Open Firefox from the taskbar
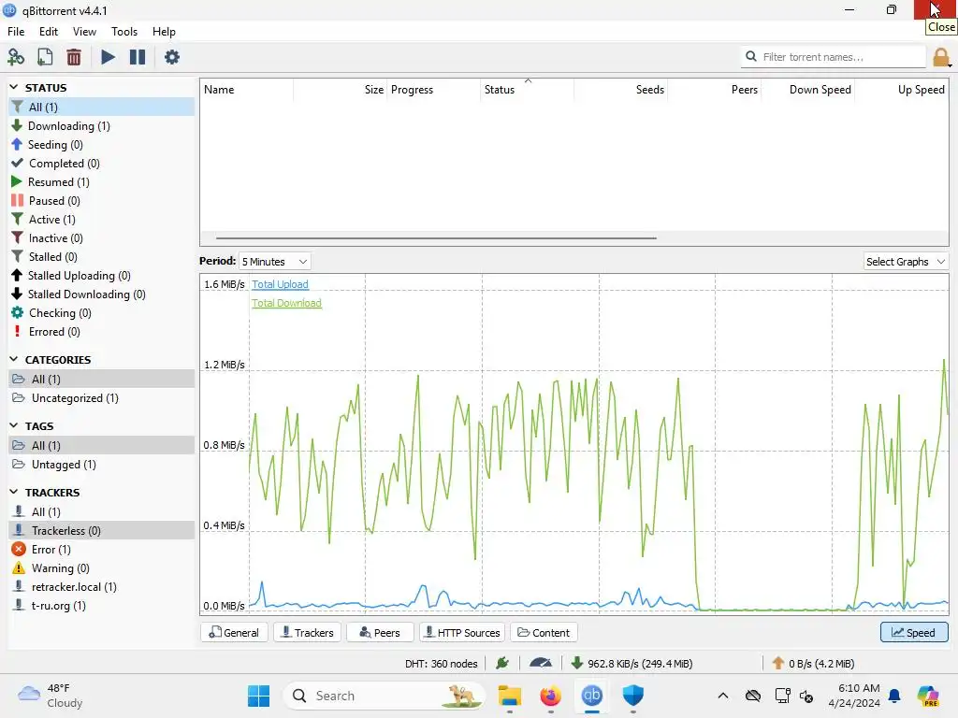The image size is (958, 718). [550, 696]
